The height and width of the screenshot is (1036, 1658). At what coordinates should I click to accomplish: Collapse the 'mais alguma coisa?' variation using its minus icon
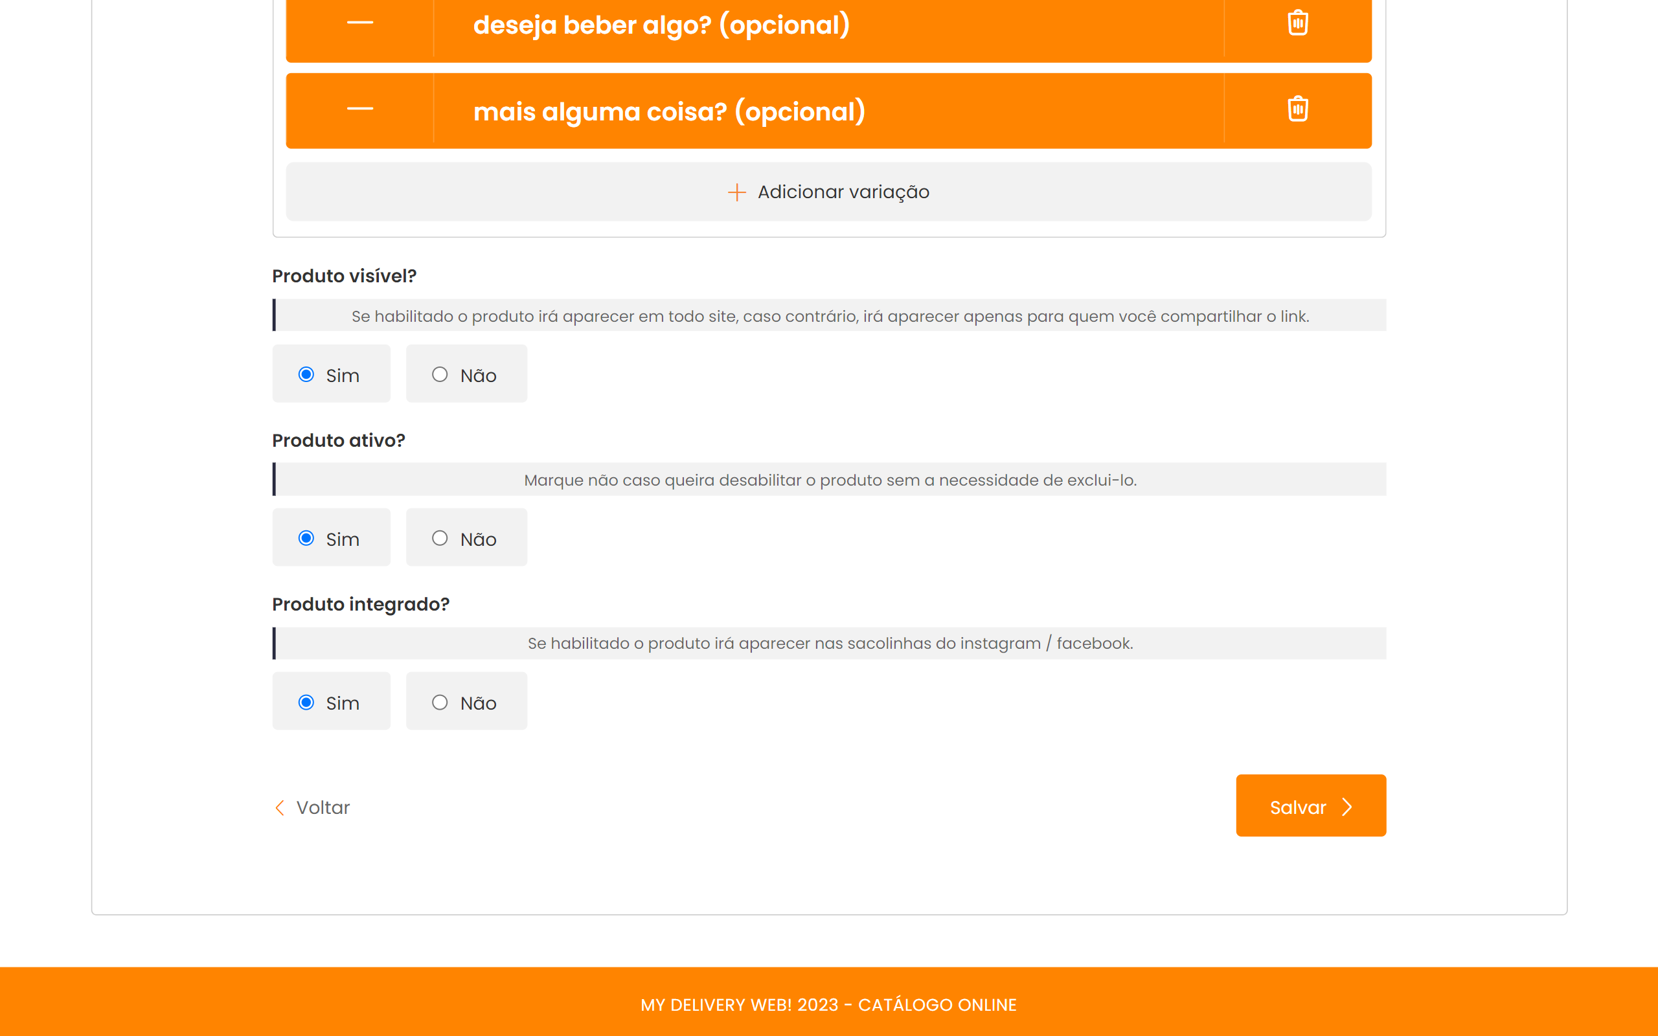[359, 109]
